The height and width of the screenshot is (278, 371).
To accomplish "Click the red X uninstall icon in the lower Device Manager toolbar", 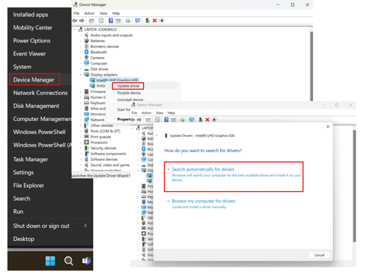I will tap(207, 120).
